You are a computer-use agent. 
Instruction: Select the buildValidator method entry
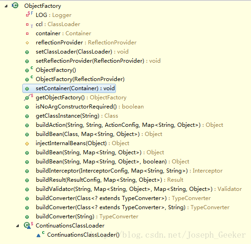[139, 189]
